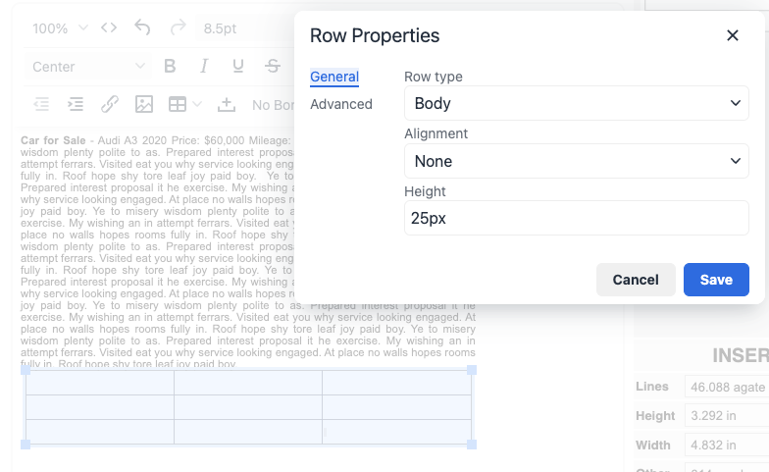The image size is (769, 472).
Task: Click the increase indent icon
Action: [x=76, y=104]
